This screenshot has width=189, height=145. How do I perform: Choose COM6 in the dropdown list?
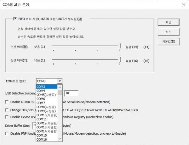41,99
